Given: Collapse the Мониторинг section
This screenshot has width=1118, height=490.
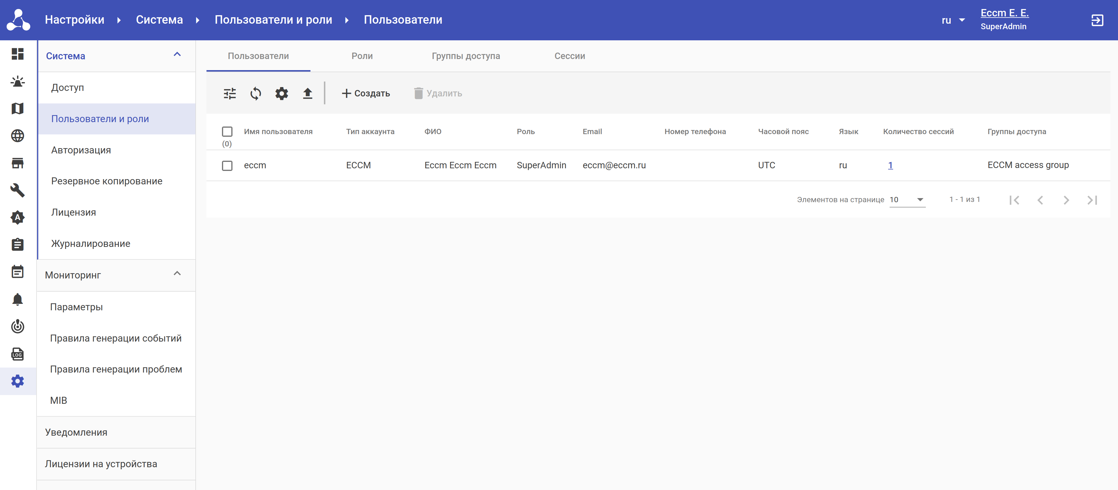Looking at the screenshot, I should click(177, 274).
